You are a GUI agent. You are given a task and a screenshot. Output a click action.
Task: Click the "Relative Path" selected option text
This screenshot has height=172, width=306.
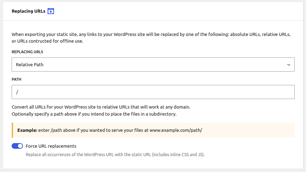click(30, 65)
